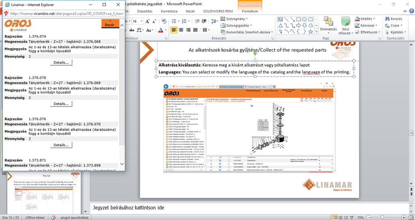
Task: Open the Formátum tab
Action: [x=250, y=11]
